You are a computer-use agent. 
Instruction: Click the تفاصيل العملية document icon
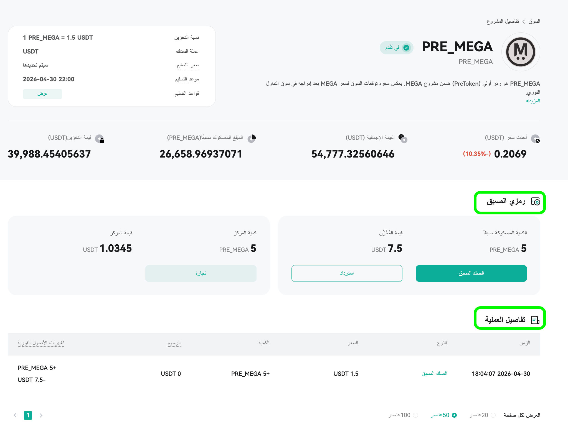point(535,320)
